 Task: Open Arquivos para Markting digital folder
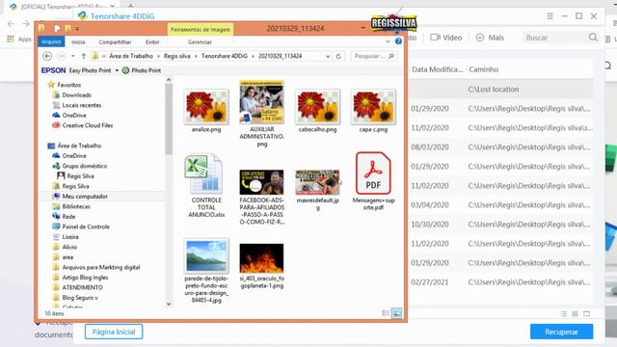point(100,268)
